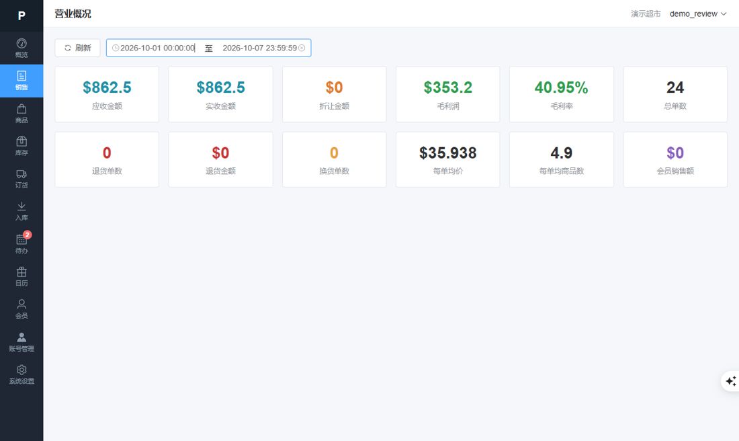
Task: Open the 概览 dashboard sidebar icon
Action: (x=21, y=48)
